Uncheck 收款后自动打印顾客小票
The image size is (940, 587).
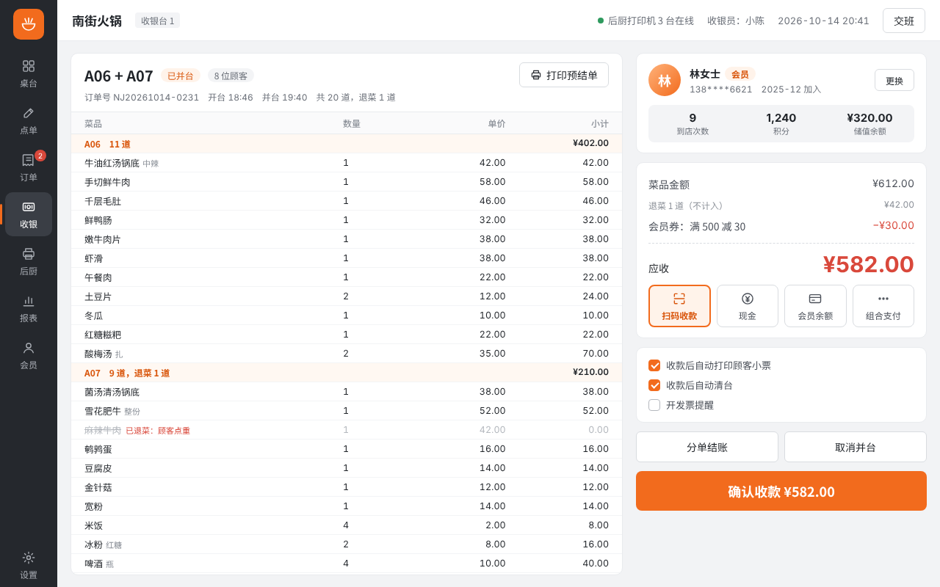pos(654,365)
